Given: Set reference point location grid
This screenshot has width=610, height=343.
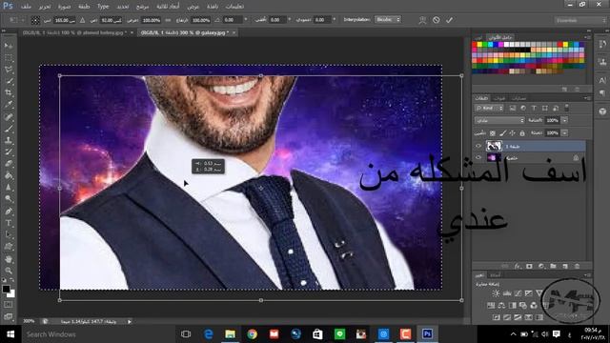Looking at the screenshot, I should click(x=35, y=20).
